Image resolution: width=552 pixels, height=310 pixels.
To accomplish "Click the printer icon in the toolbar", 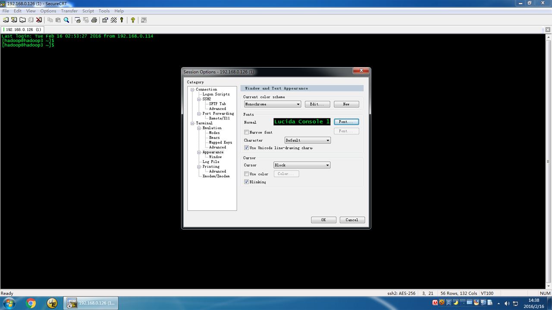I will (94, 20).
